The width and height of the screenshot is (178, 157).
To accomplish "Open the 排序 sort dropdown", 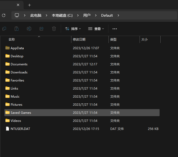I will point(73,29).
